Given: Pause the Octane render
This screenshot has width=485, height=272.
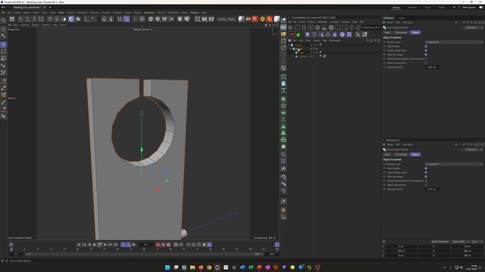Looking at the screenshot, I should point(304,28).
